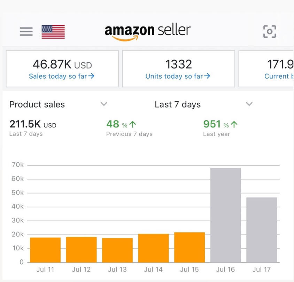This screenshot has width=294, height=282.
Task: Open Sales today so far link
Action: [62, 76]
